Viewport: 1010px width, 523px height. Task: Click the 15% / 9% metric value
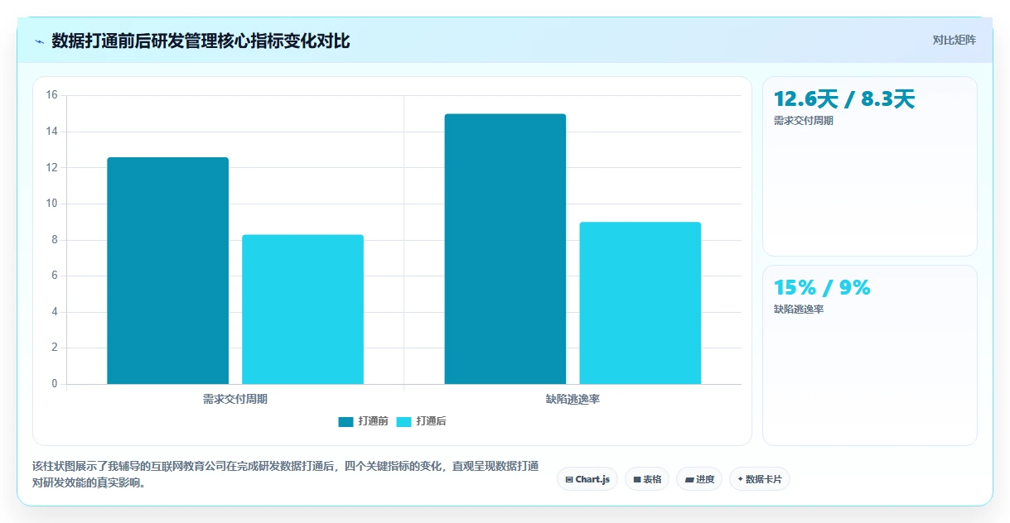(822, 288)
